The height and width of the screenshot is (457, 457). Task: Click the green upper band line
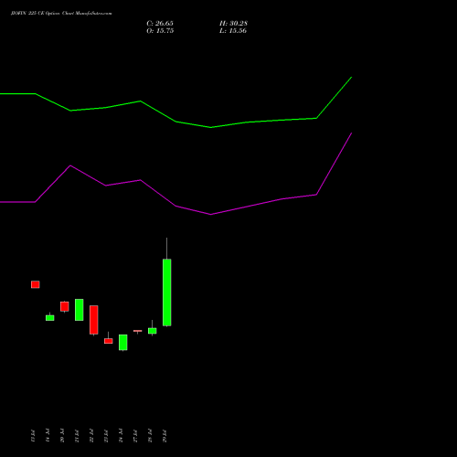click(175, 122)
